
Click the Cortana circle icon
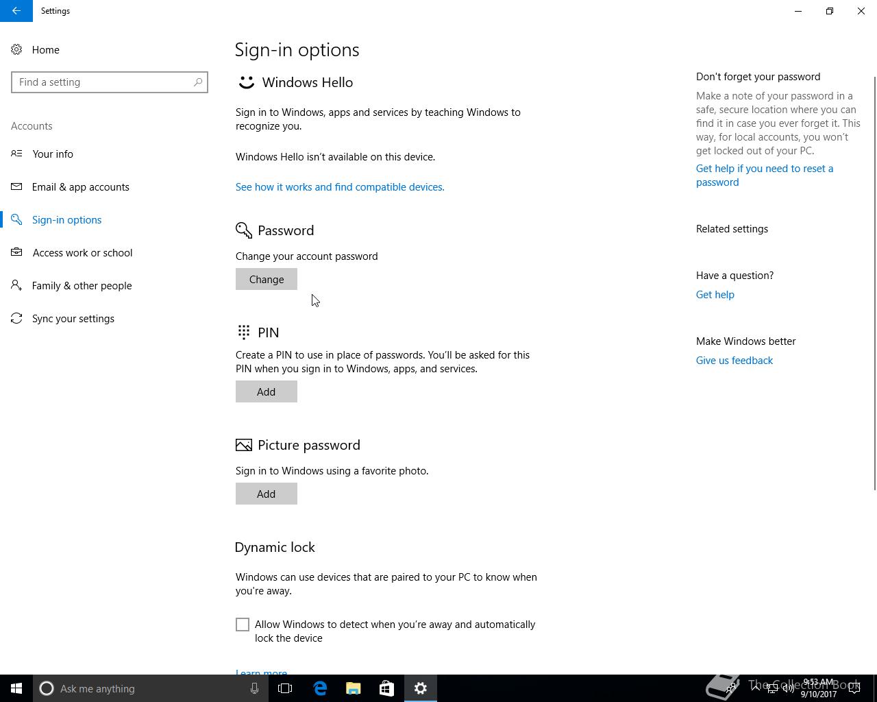coord(47,688)
